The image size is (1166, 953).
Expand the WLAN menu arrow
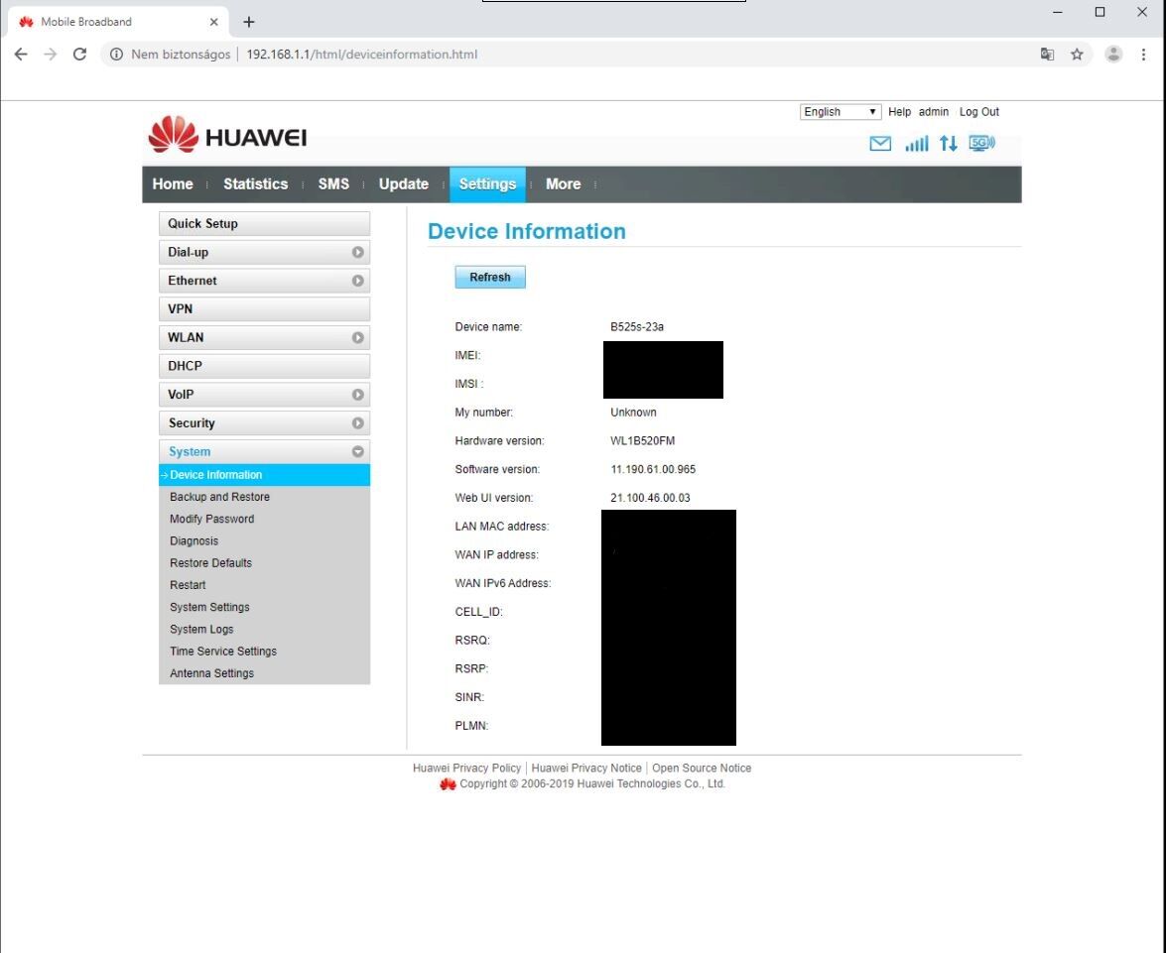[357, 337]
